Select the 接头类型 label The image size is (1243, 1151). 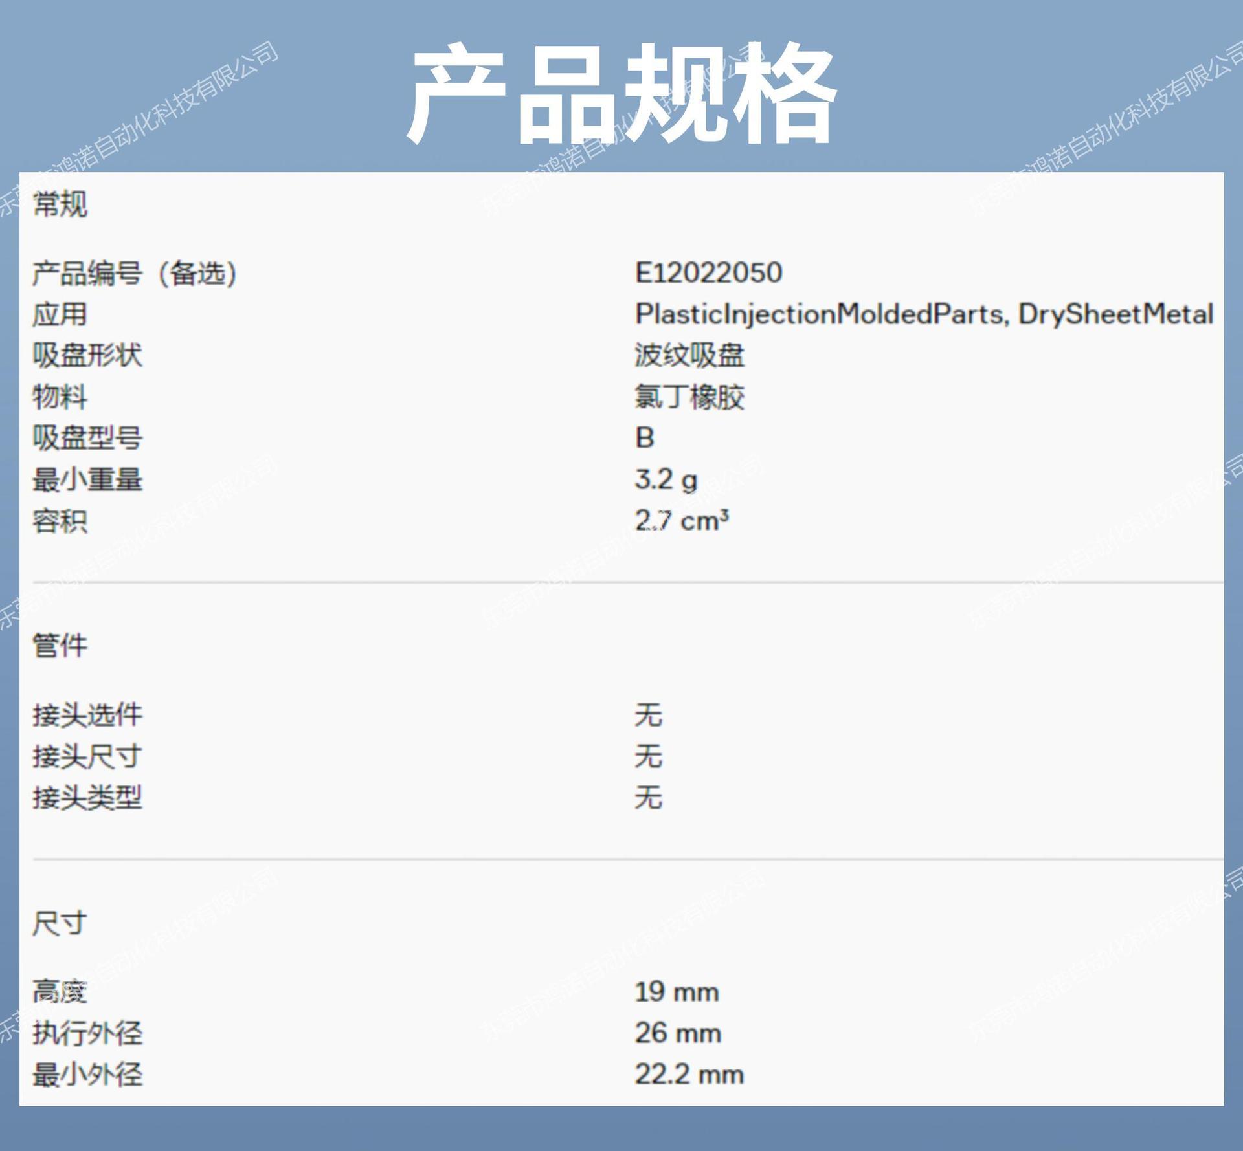click(x=87, y=797)
